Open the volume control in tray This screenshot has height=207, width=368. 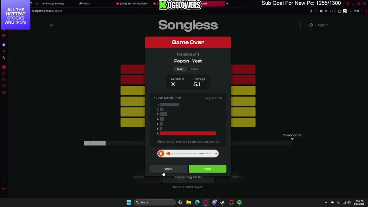(x=349, y=202)
